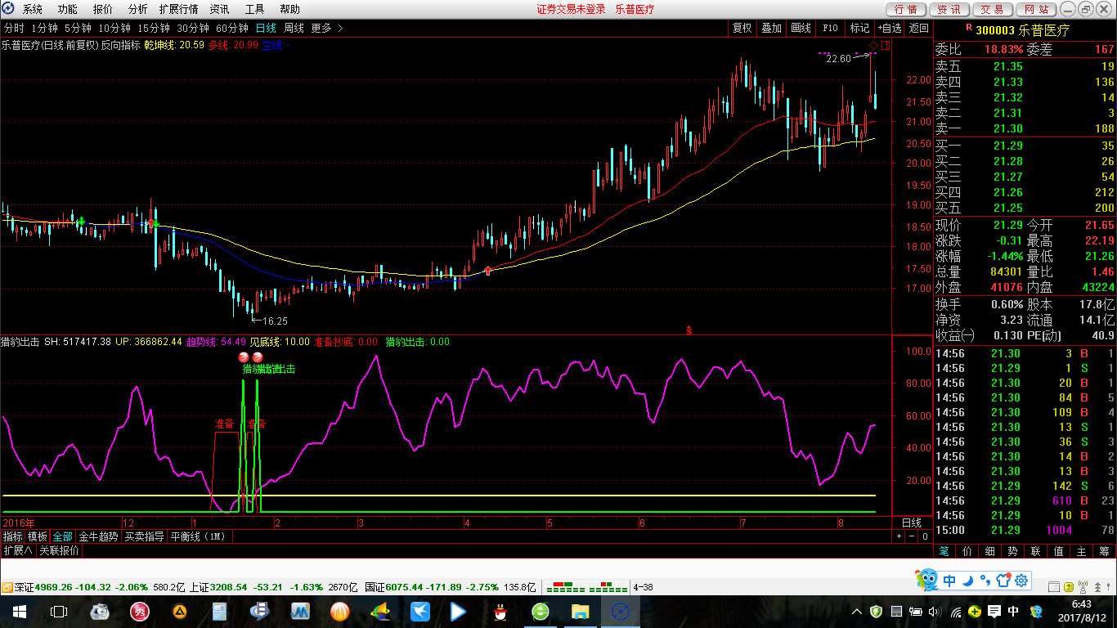Show hidden system tray icons
Image resolution: width=1117 pixels, height=628 pixels.
point(857,612)
